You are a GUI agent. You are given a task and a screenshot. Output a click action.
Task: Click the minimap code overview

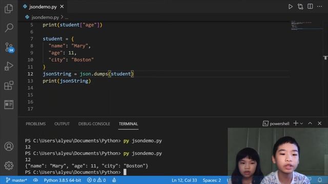tap(306, 26)
